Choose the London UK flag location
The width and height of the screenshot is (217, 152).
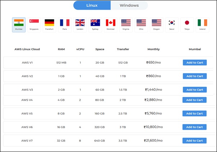pyautogui.click(x=80, y=25)
